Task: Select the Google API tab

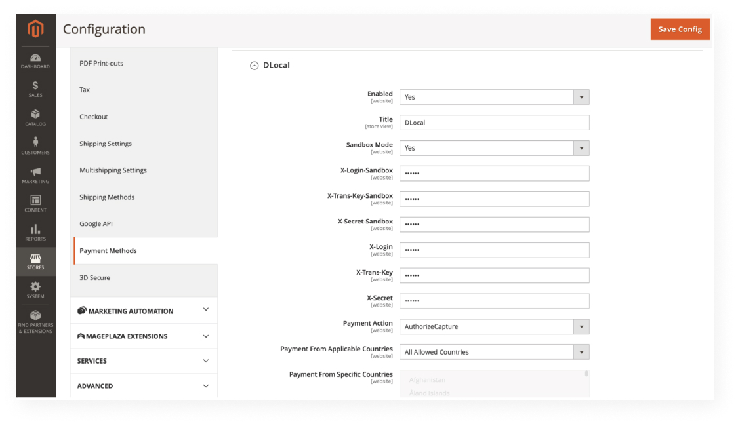Action: coord(146,224)
